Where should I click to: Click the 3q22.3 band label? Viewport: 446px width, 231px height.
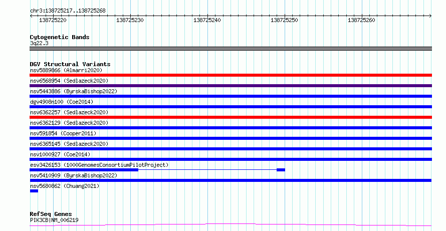39,43
